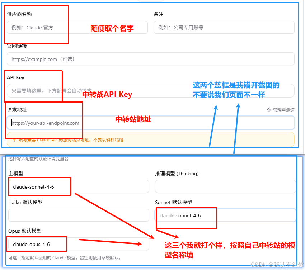This screenshot has width=305, height=270.
Task: Click the 备注 label text
Action: tap(159, 14)
